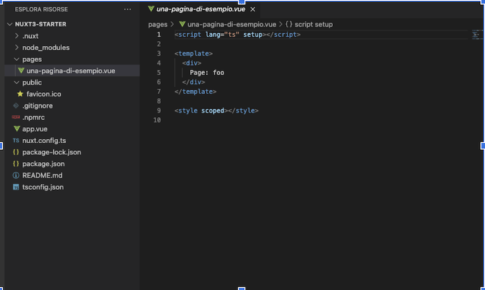The width and height of the screenshot is (485, 290).
Task: Open the tsconfig.json file
Action: tap(43, 187)
